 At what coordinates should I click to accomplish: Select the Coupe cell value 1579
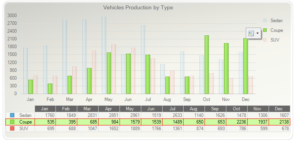[130, 122]
